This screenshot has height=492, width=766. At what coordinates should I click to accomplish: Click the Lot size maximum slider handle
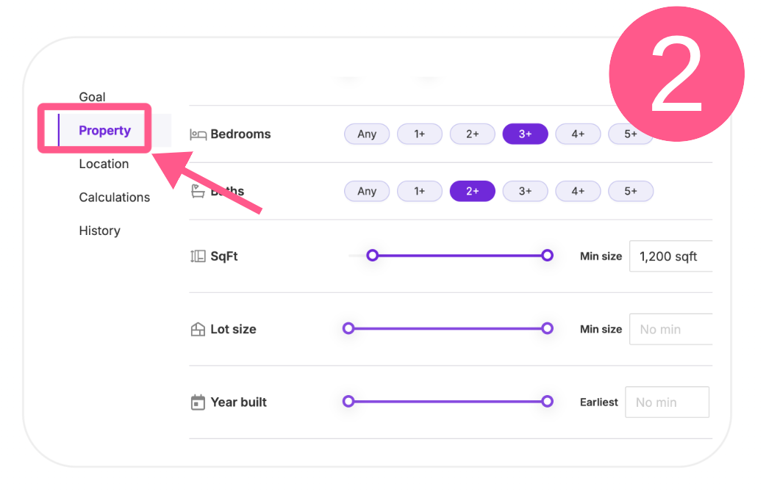pyautogui.click(x=547, y=328)
